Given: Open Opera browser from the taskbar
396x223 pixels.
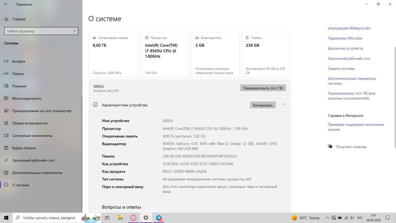Looking at the screenshot, I should point(133,218).
